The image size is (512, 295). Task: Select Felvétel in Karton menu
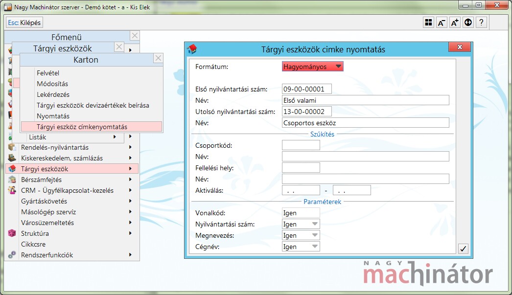(x=92, y=73)
